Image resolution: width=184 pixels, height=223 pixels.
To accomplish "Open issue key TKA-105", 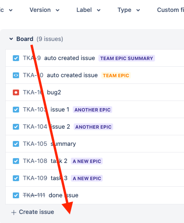I will (35, 144).
